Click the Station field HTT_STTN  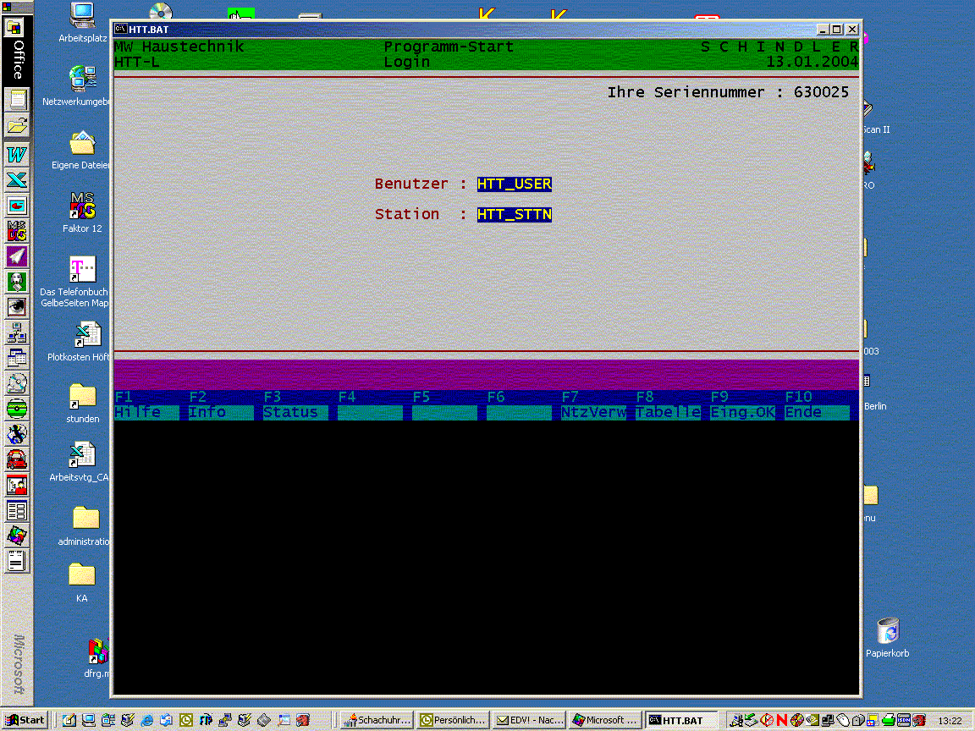point(514,215)
